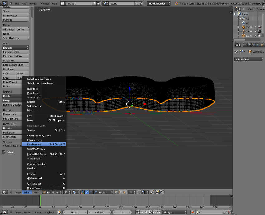Viewport: 265px width, 215px height.
Task: Click the viewport shading mode icon
Action: point(67,192)
